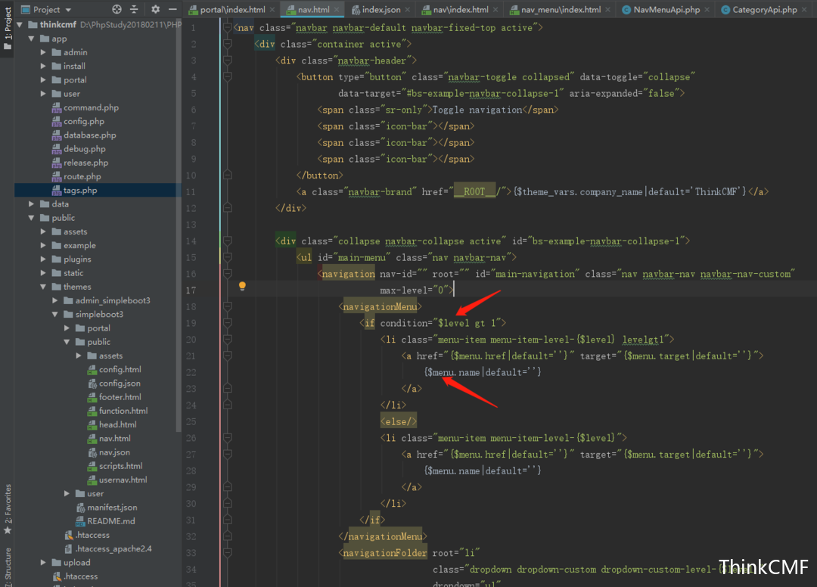The height and width of the screenshot is (587, 817).
Task: Close the nav\index.html tab
Action: click(x=495, y=9)
